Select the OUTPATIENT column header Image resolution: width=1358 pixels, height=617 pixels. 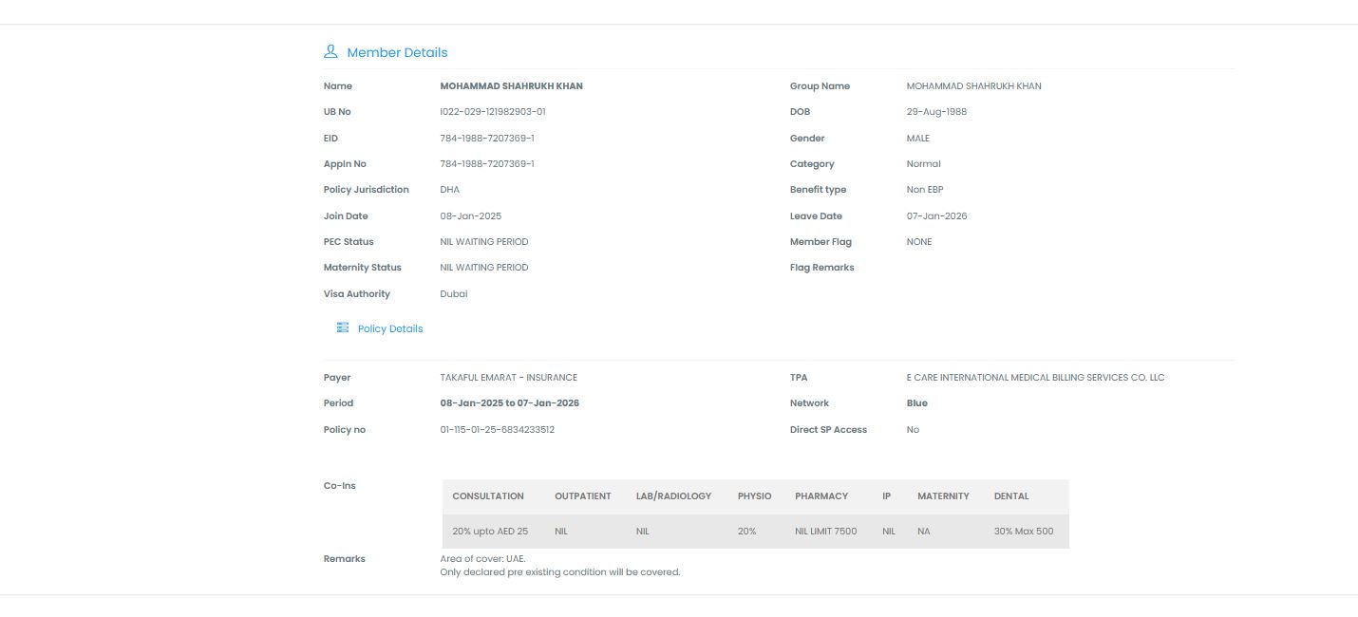(x=583, y=496)
